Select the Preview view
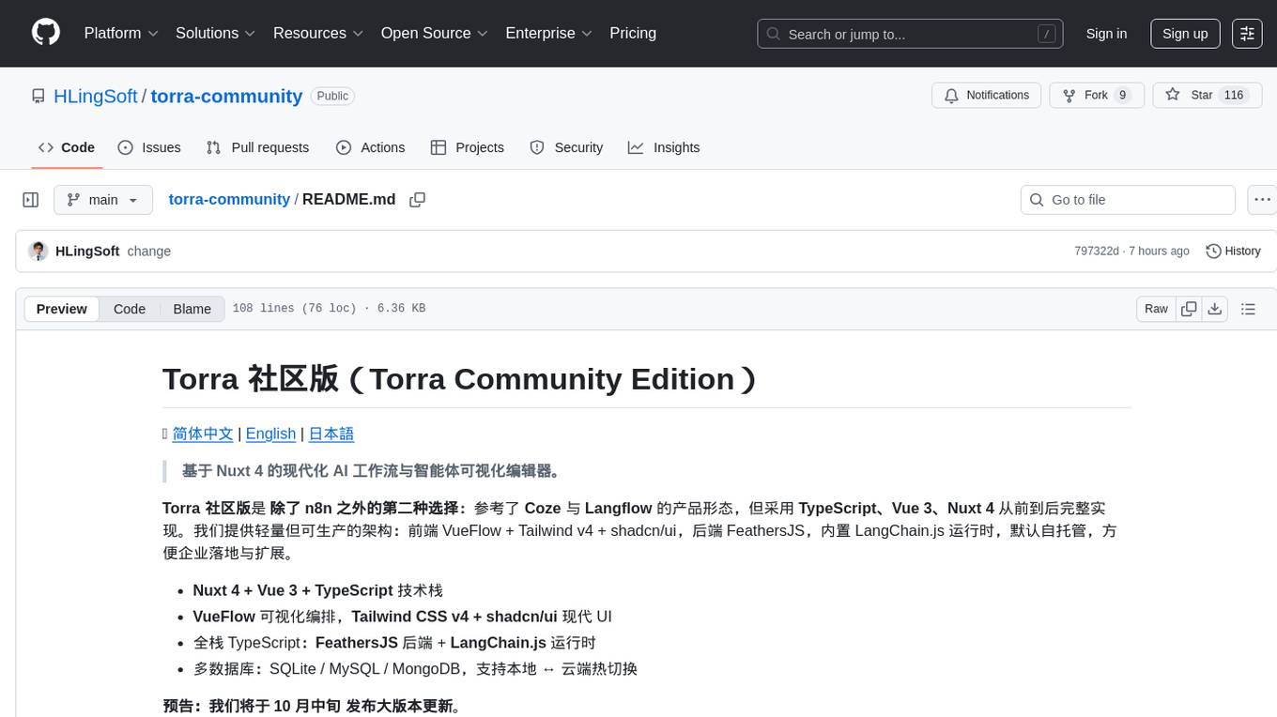The height and width of the screenshot is (717, 1277). (62, 309)
